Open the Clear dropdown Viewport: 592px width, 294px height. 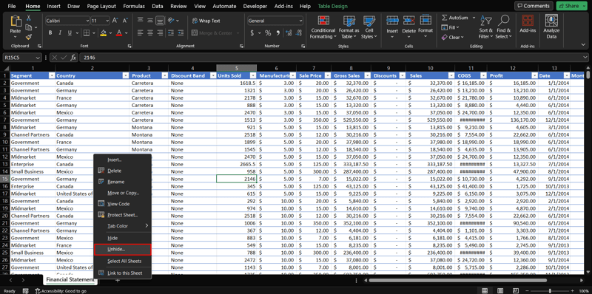pyautogui.click(x=462, y=38)
